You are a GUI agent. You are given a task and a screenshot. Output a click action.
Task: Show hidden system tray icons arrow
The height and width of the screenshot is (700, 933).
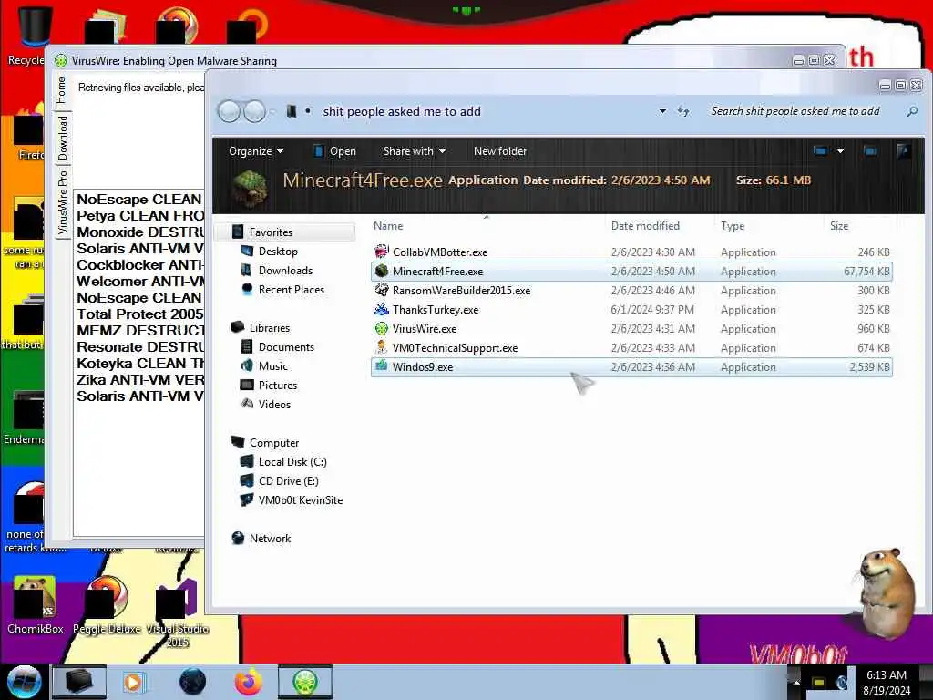point(796,682)
